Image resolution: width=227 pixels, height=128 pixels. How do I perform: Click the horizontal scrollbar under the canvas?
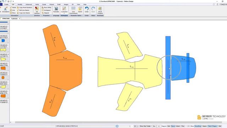tap(118, 122)
